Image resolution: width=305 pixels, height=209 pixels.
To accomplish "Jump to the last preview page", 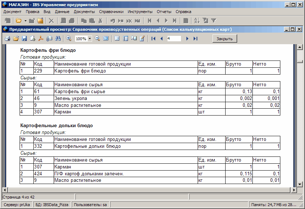I will click(195, 38).
